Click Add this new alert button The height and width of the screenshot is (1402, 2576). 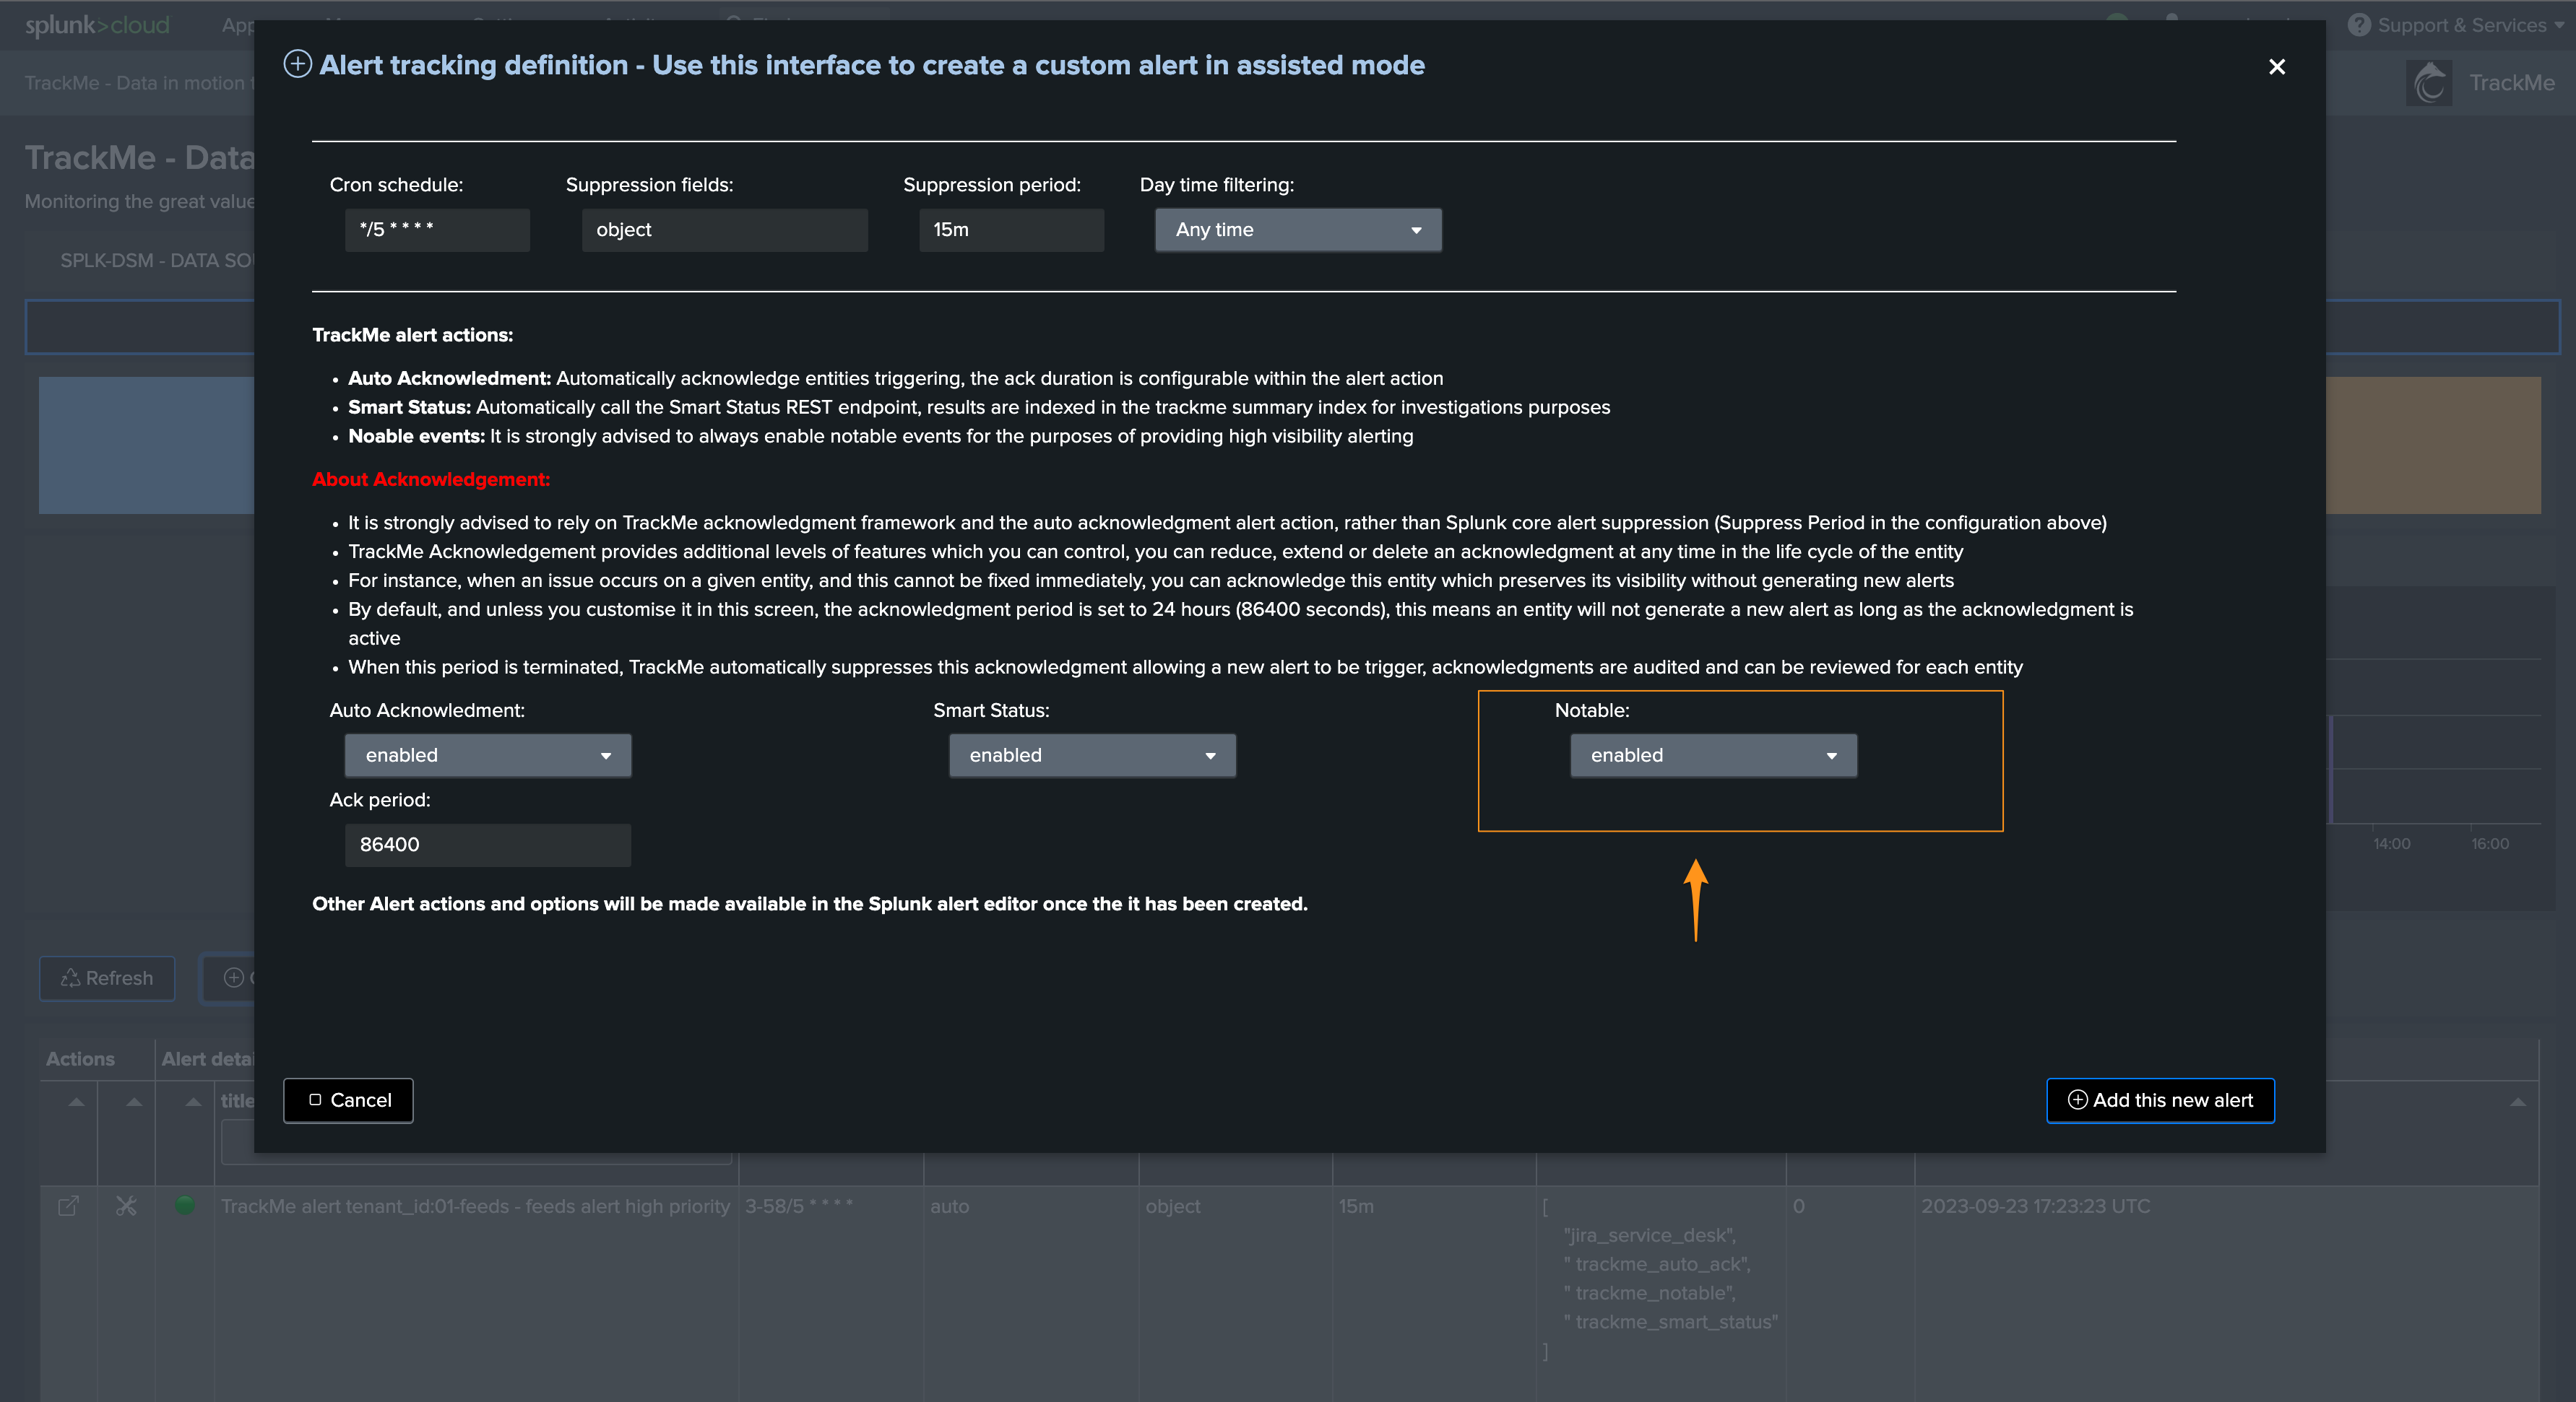tap(2160, 1100)
